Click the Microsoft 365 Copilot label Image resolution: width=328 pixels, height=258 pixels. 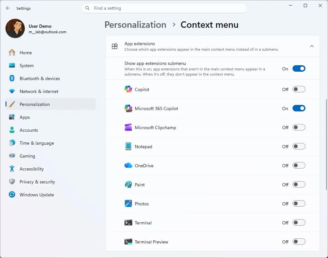(x=156, y=108)
